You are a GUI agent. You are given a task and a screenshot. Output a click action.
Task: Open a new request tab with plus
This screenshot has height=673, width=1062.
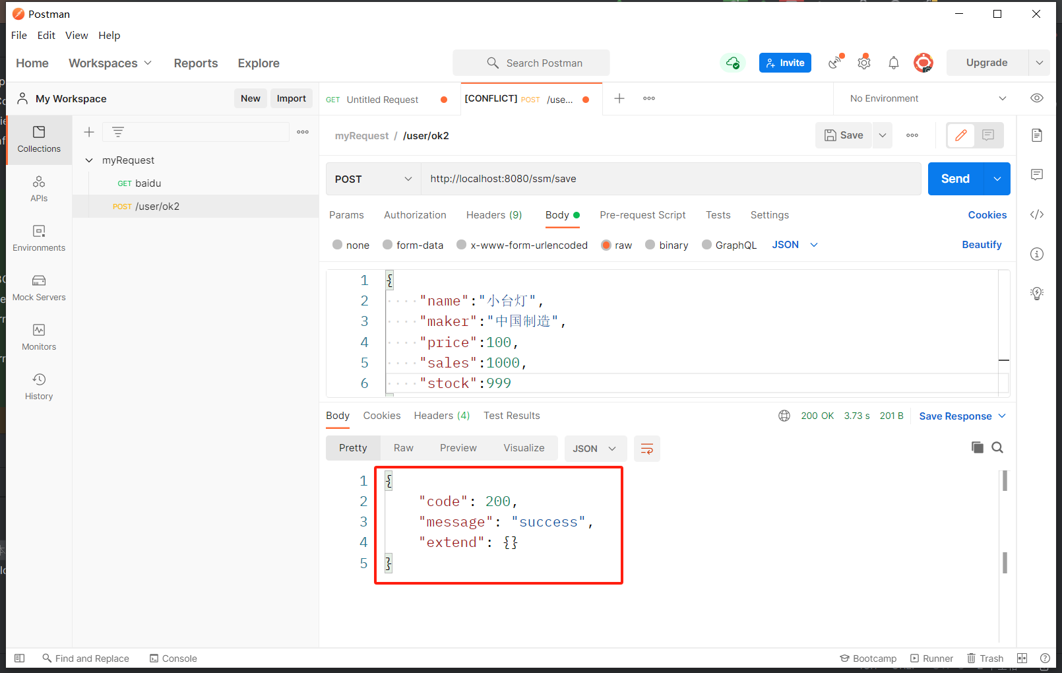pyautogui.click(x=619, y=98)
